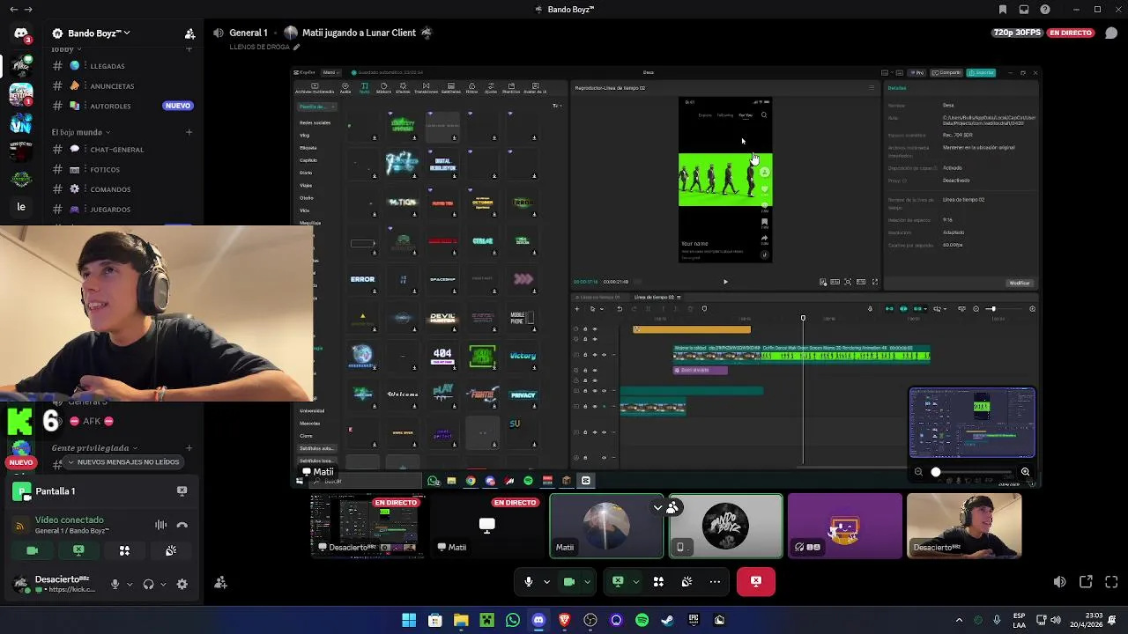The image size is (1128, 634).
Task: Stop sharing screen in voice panel
Action: (78, 550)
